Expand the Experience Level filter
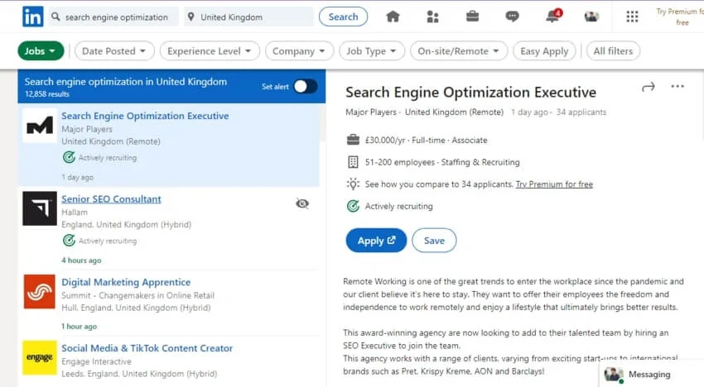Viewport: 704px width, 387px height. click(210, 51)
